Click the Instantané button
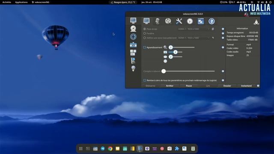Screen dimensions: 274x154 point(247,86)
